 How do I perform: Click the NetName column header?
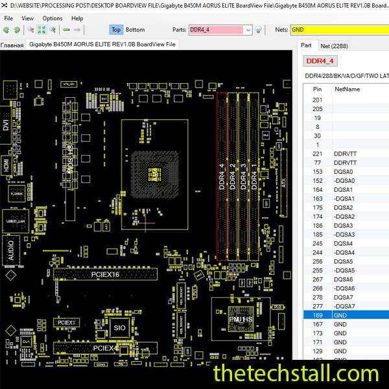[347, 89]
